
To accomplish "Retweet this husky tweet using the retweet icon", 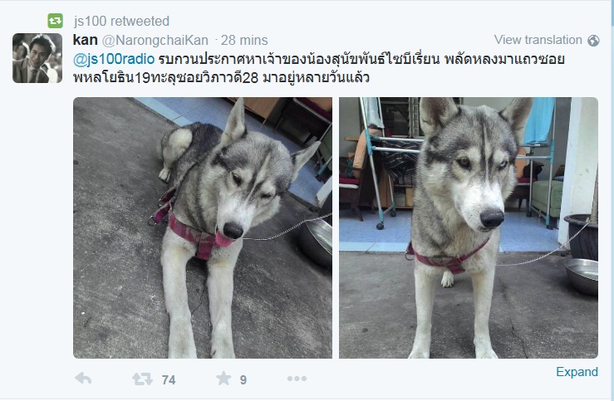I will (142, 379).
